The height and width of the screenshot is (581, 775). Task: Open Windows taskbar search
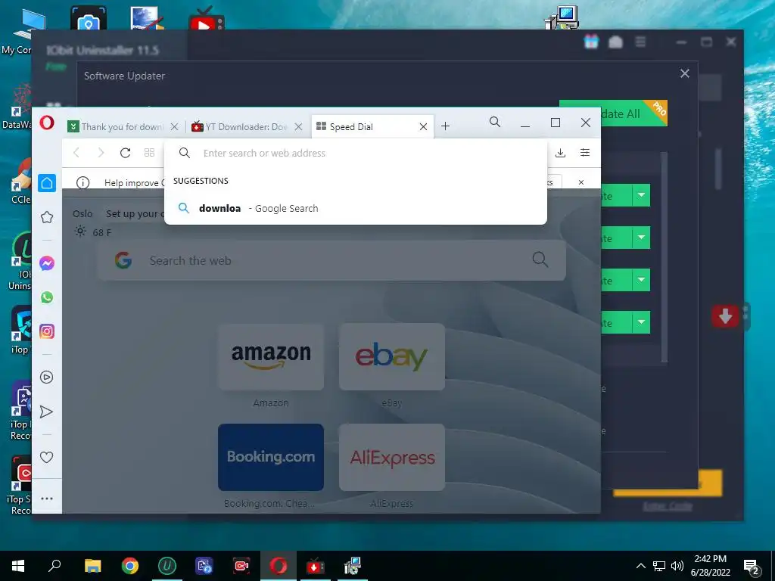pyautogui.click(x=54, y=566)
